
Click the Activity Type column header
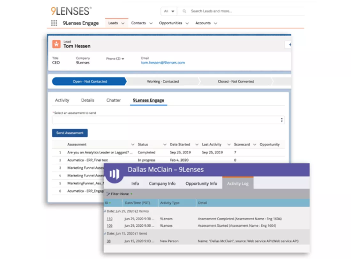point(177,203)
